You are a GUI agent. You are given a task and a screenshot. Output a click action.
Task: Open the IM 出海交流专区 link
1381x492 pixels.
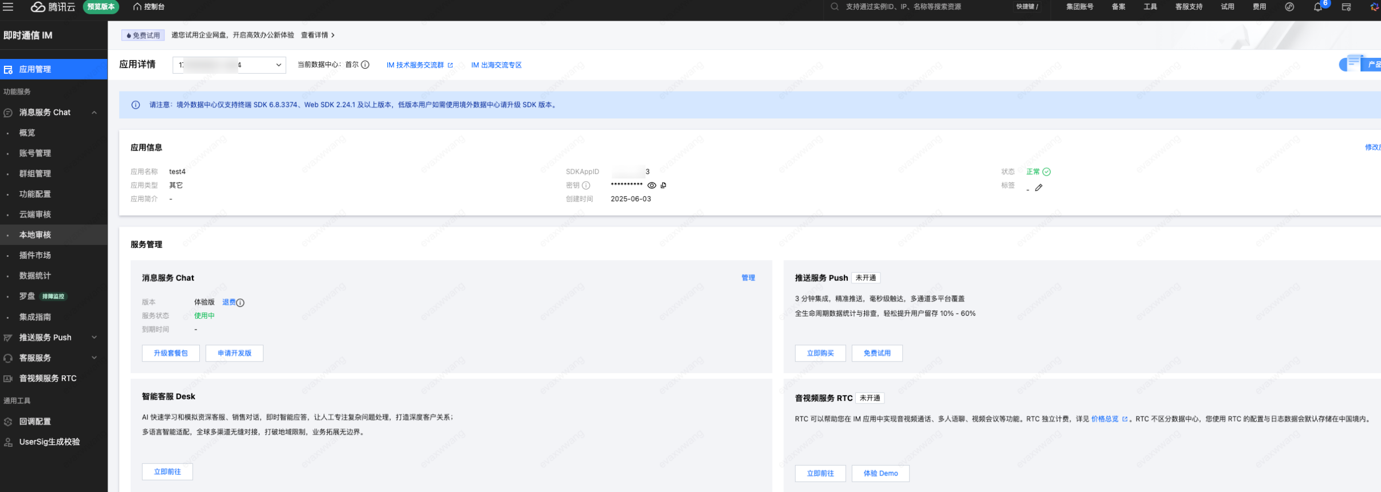point(497,65)
